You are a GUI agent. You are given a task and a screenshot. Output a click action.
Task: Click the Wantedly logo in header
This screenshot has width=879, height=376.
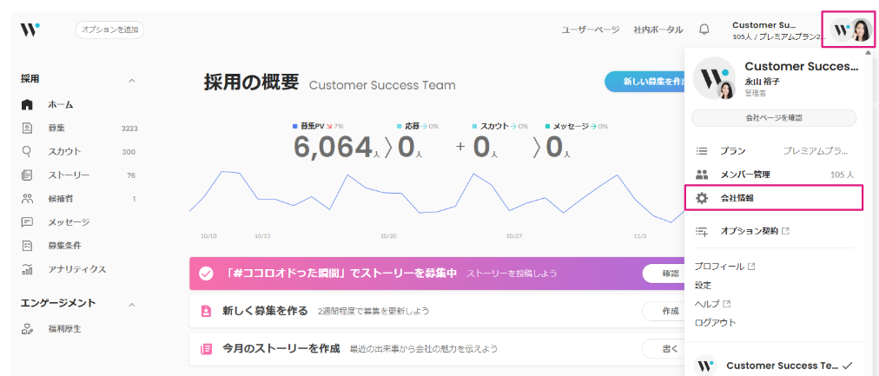coord(30,30)
